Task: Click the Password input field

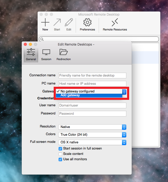Action: click(x=92, y=113)
